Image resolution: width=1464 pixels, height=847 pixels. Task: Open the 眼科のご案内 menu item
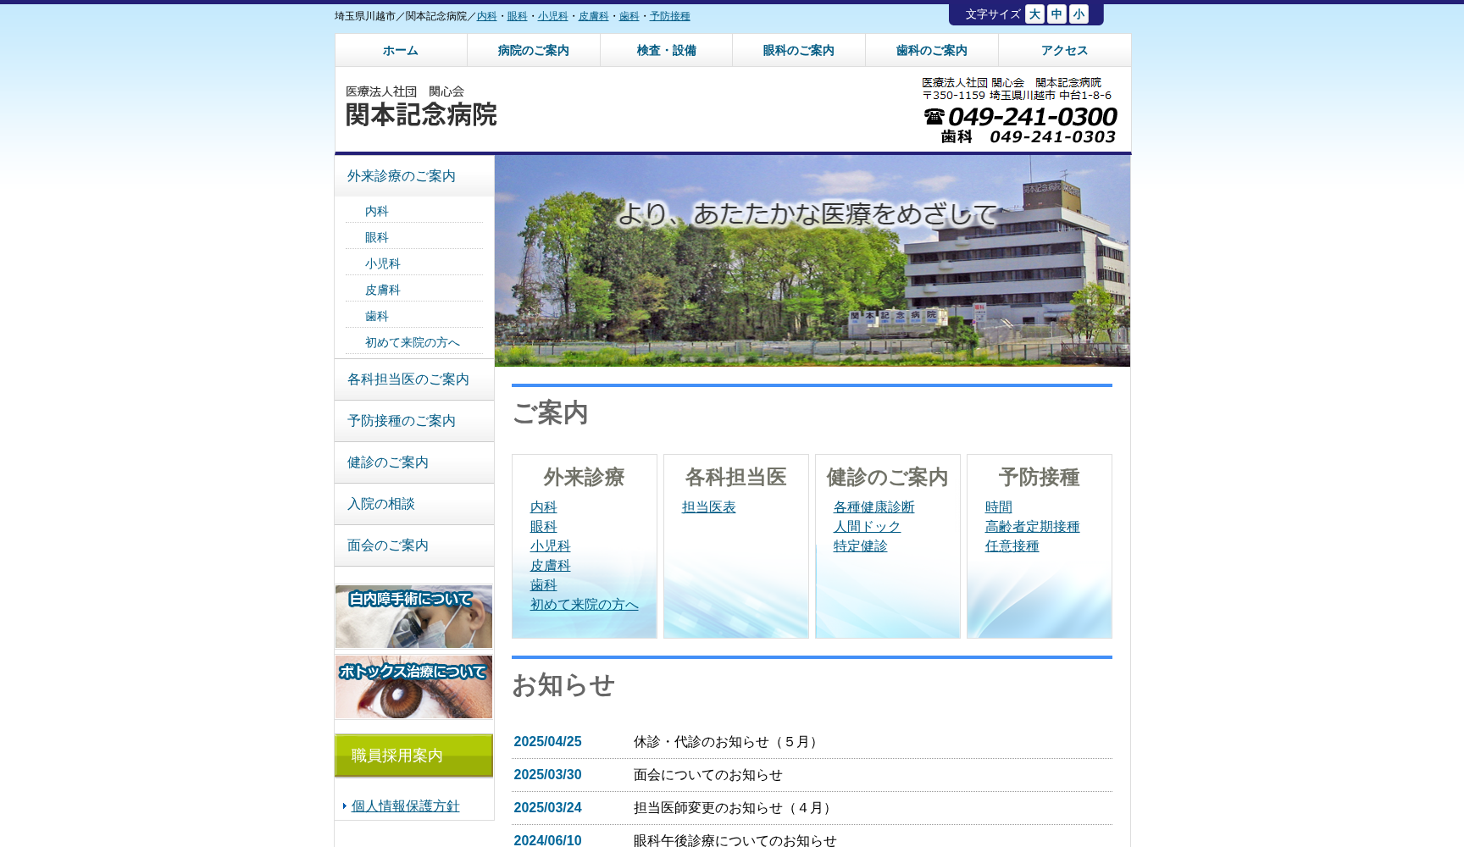[798, 50]
